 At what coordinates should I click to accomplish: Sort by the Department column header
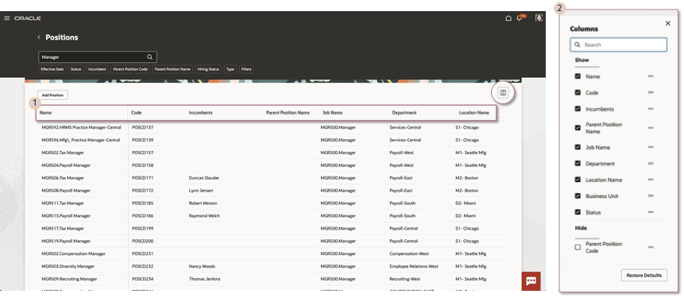coord(404,113)
